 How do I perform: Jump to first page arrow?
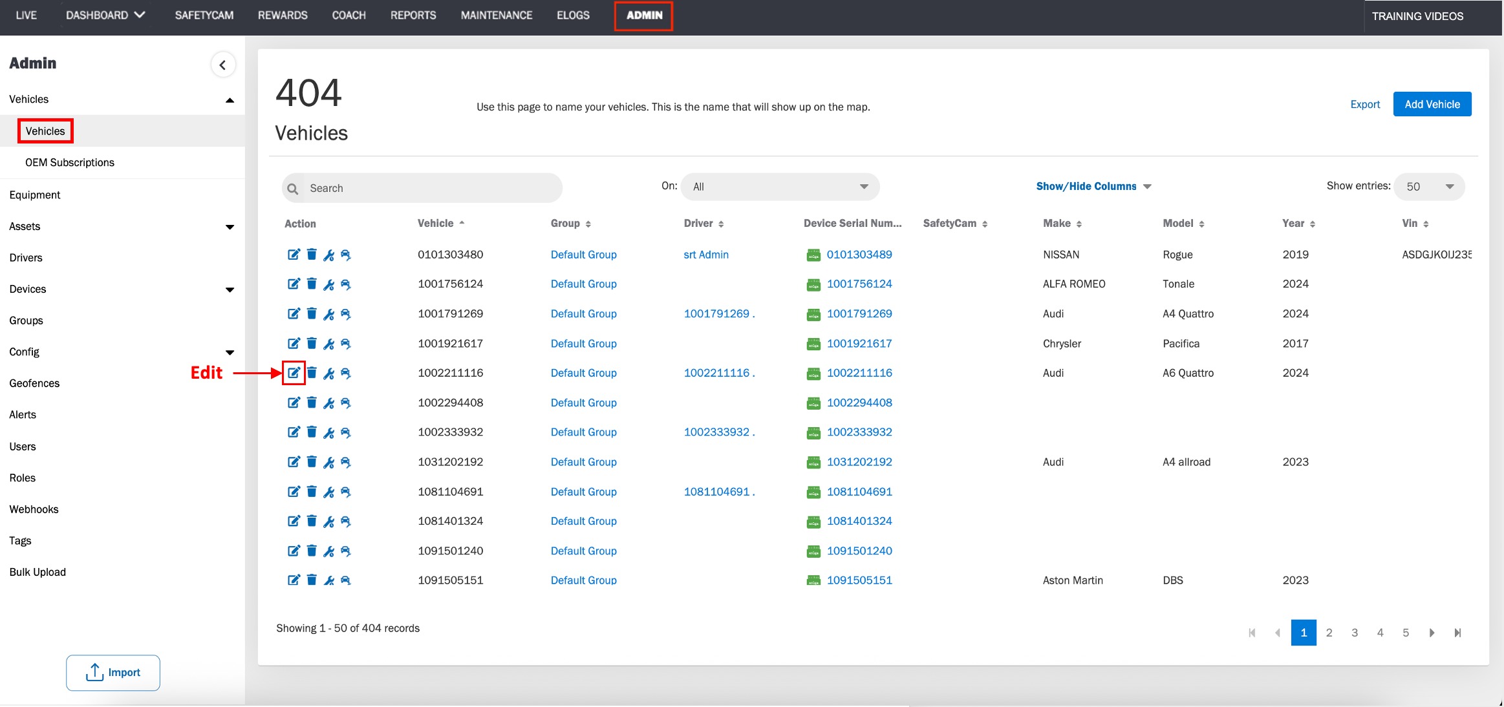pyautogui.click(x=1252, y=633)
